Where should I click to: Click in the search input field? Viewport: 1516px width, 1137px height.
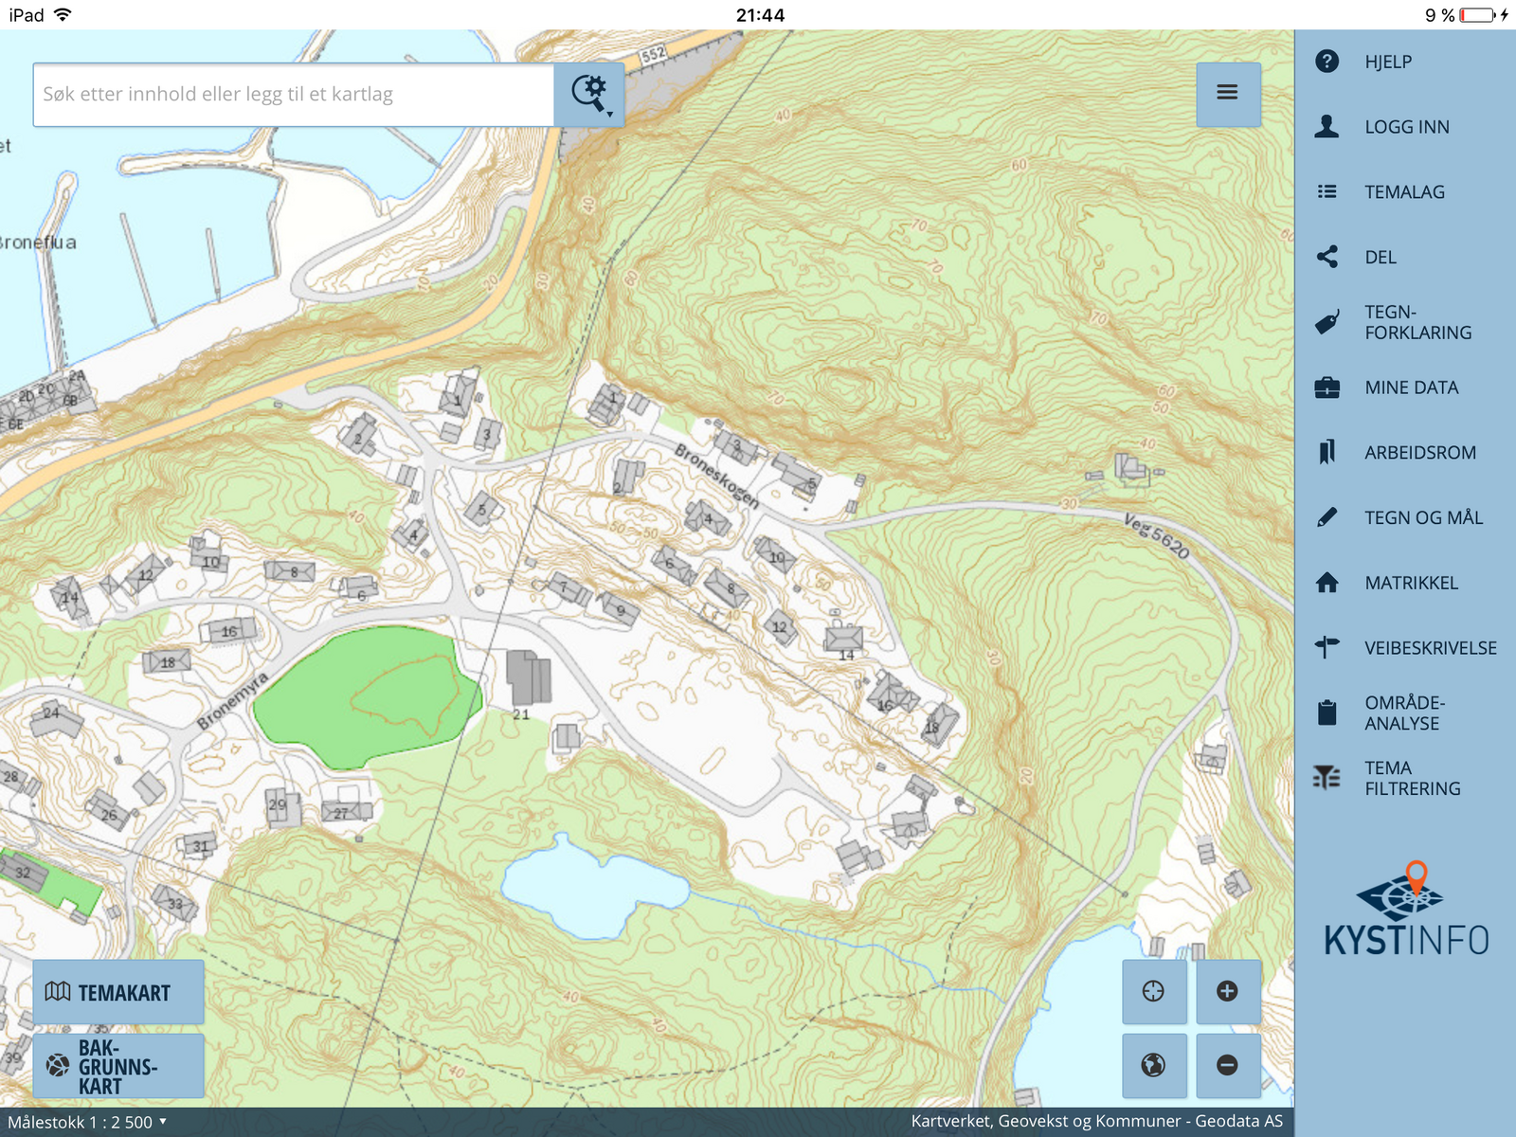[294, 95]
